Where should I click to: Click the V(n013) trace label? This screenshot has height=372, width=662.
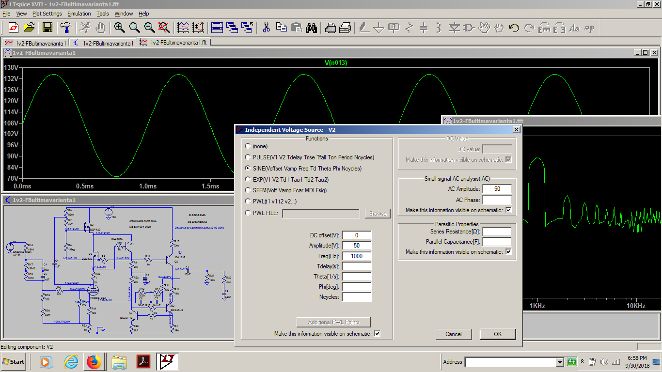(335, 62)
